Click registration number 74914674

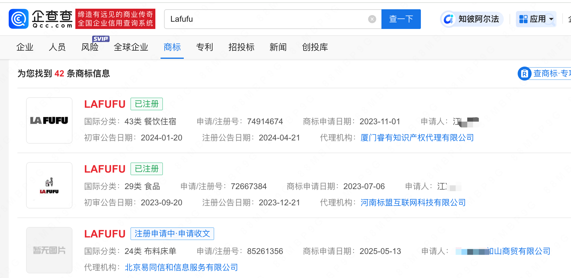[265, 122]
